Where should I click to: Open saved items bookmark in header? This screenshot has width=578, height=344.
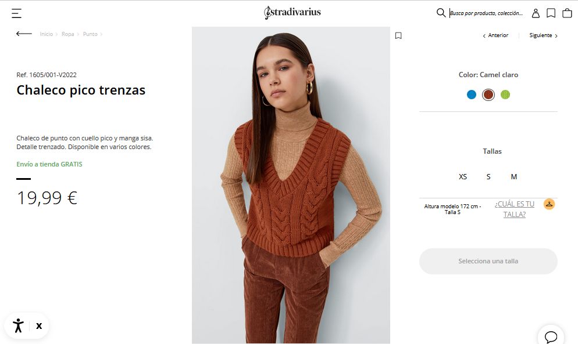coord(551,13)
